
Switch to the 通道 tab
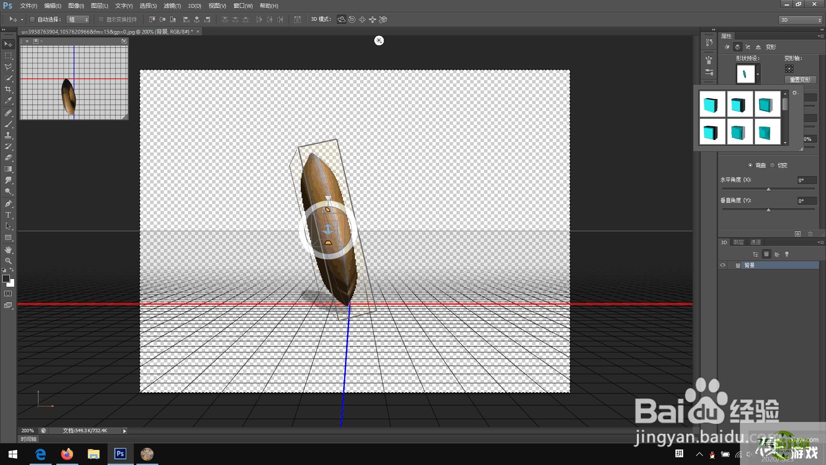pyautogui.click(x=756, y=242)
